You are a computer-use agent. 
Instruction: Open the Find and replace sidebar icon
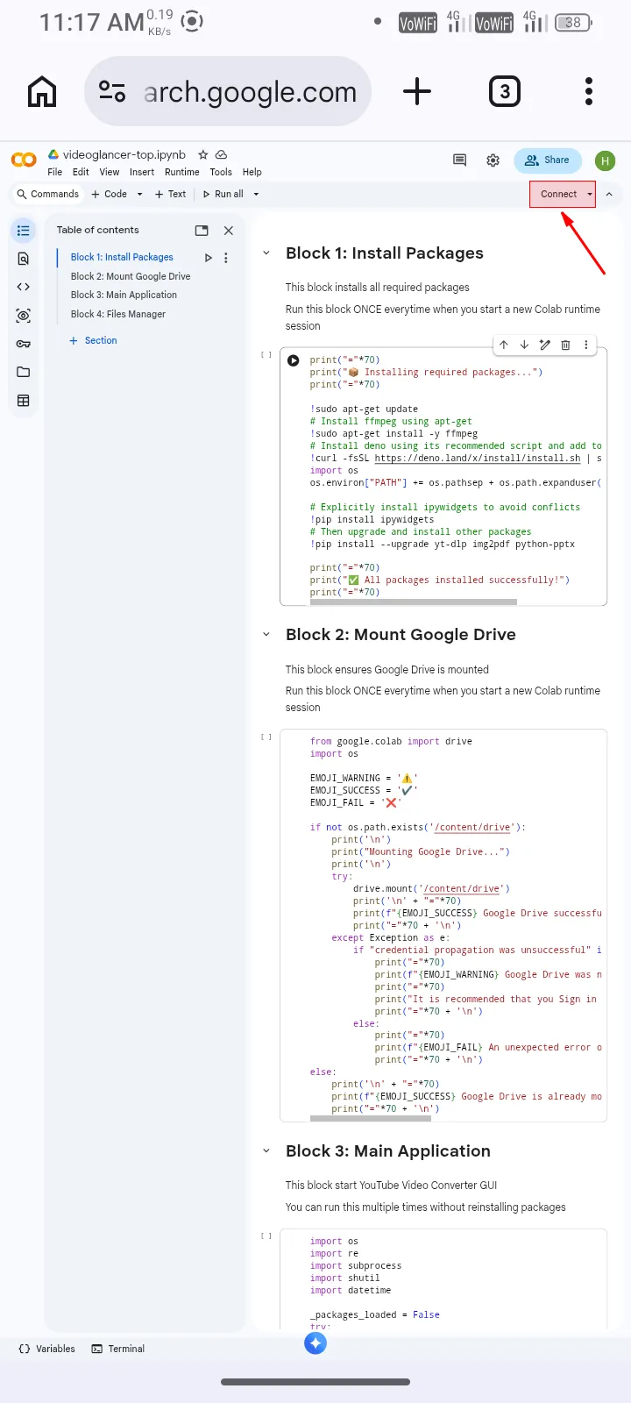pos(24,259)
